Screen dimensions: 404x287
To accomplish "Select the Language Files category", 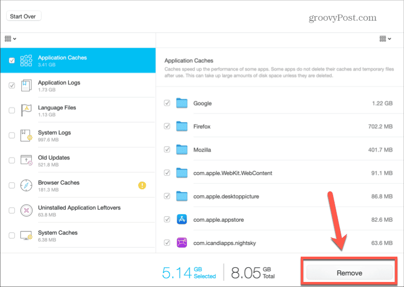I will pos(78,110).
